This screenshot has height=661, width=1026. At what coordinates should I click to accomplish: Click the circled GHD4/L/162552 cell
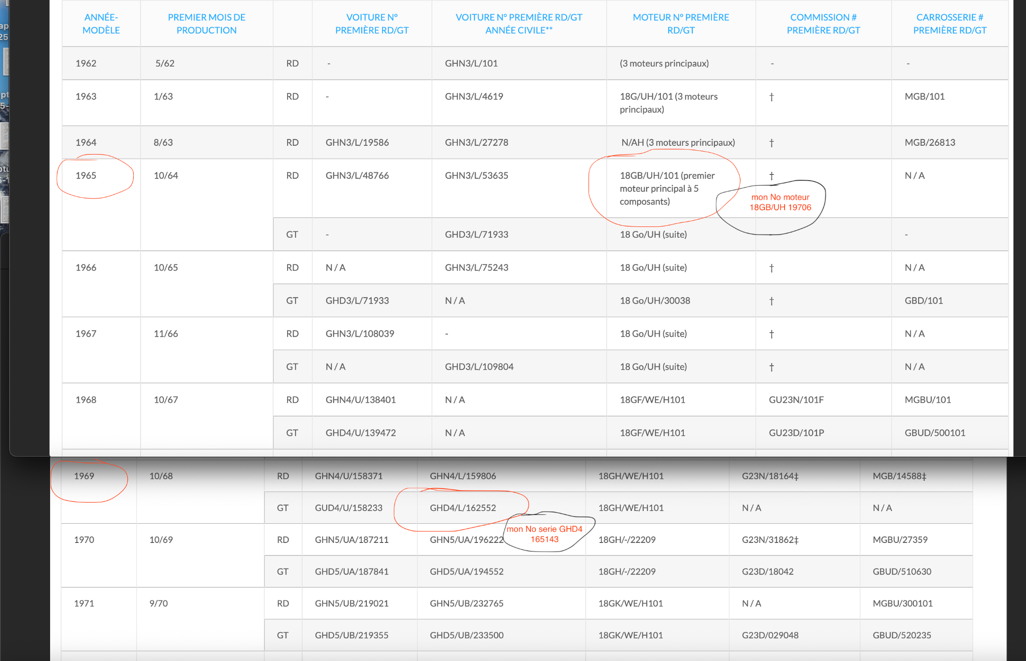tap(462, 508)
